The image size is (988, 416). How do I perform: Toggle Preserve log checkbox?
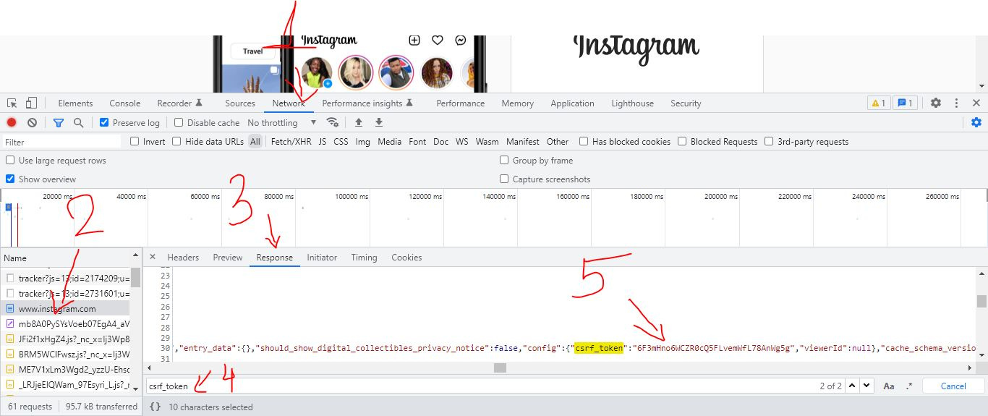click(104, 123)
